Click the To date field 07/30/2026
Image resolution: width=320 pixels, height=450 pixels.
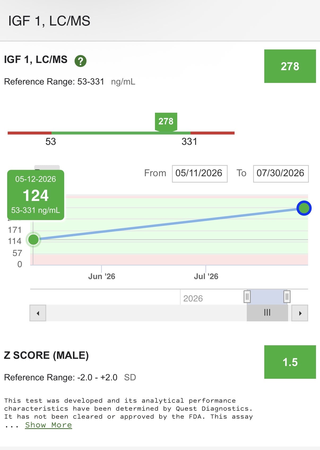281,174
